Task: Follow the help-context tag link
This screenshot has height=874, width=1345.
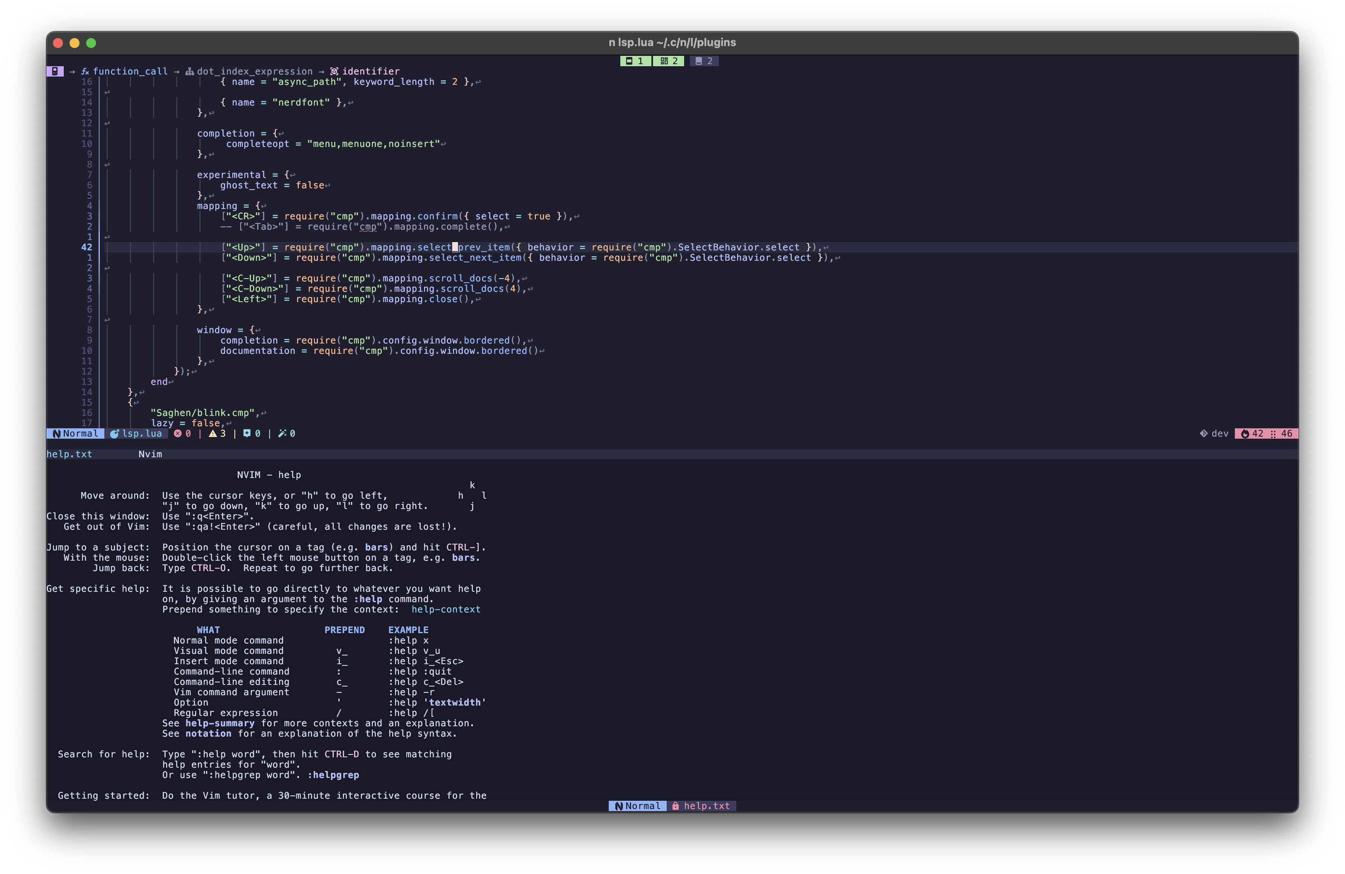Action: pyautogui.click(x=446, y=609)
